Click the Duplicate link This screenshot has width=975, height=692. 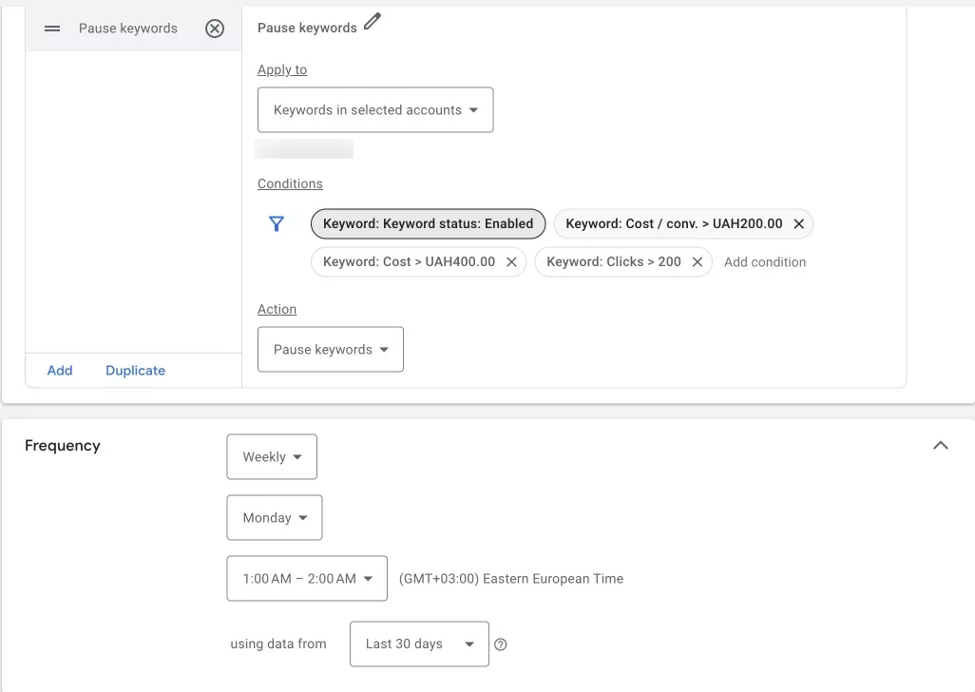tap(136, 371)
